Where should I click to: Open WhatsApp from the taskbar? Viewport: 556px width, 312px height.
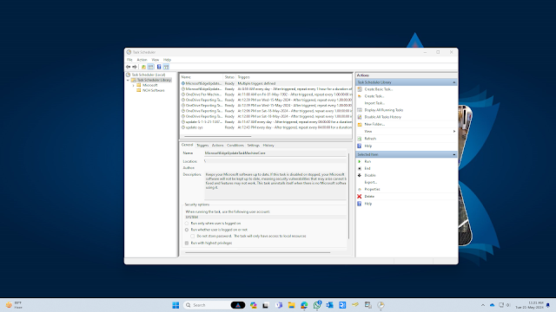(x=317, y=305)
